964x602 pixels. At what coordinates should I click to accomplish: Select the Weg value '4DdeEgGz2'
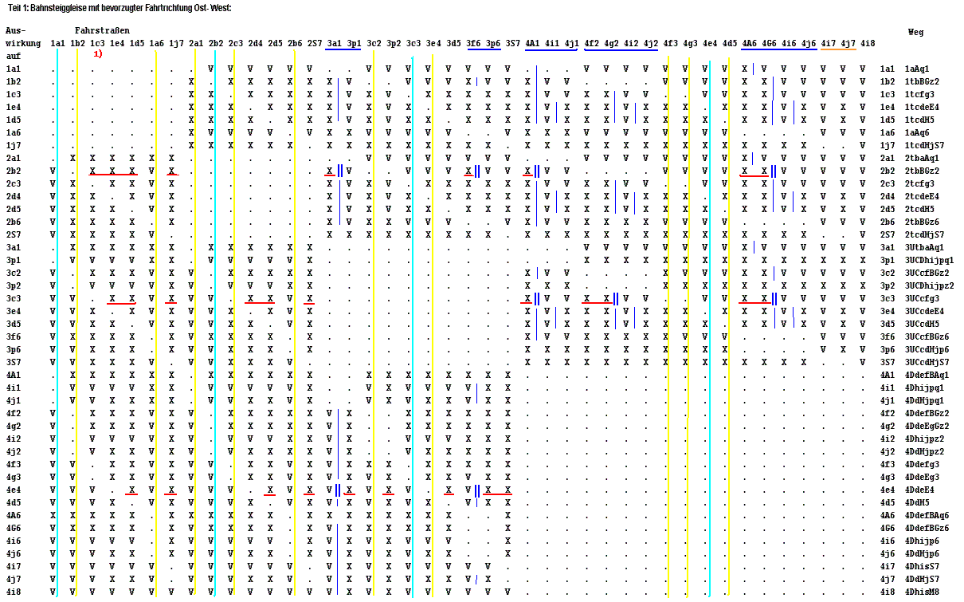927,427
